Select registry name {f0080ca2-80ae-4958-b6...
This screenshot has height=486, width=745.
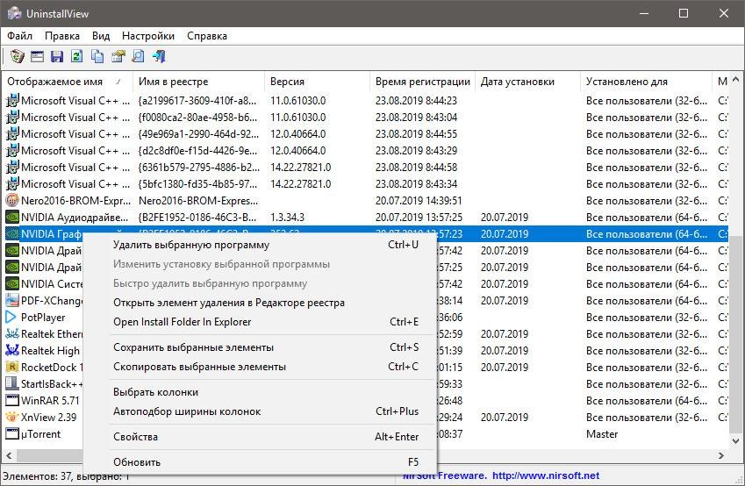(x=197, y=118)
